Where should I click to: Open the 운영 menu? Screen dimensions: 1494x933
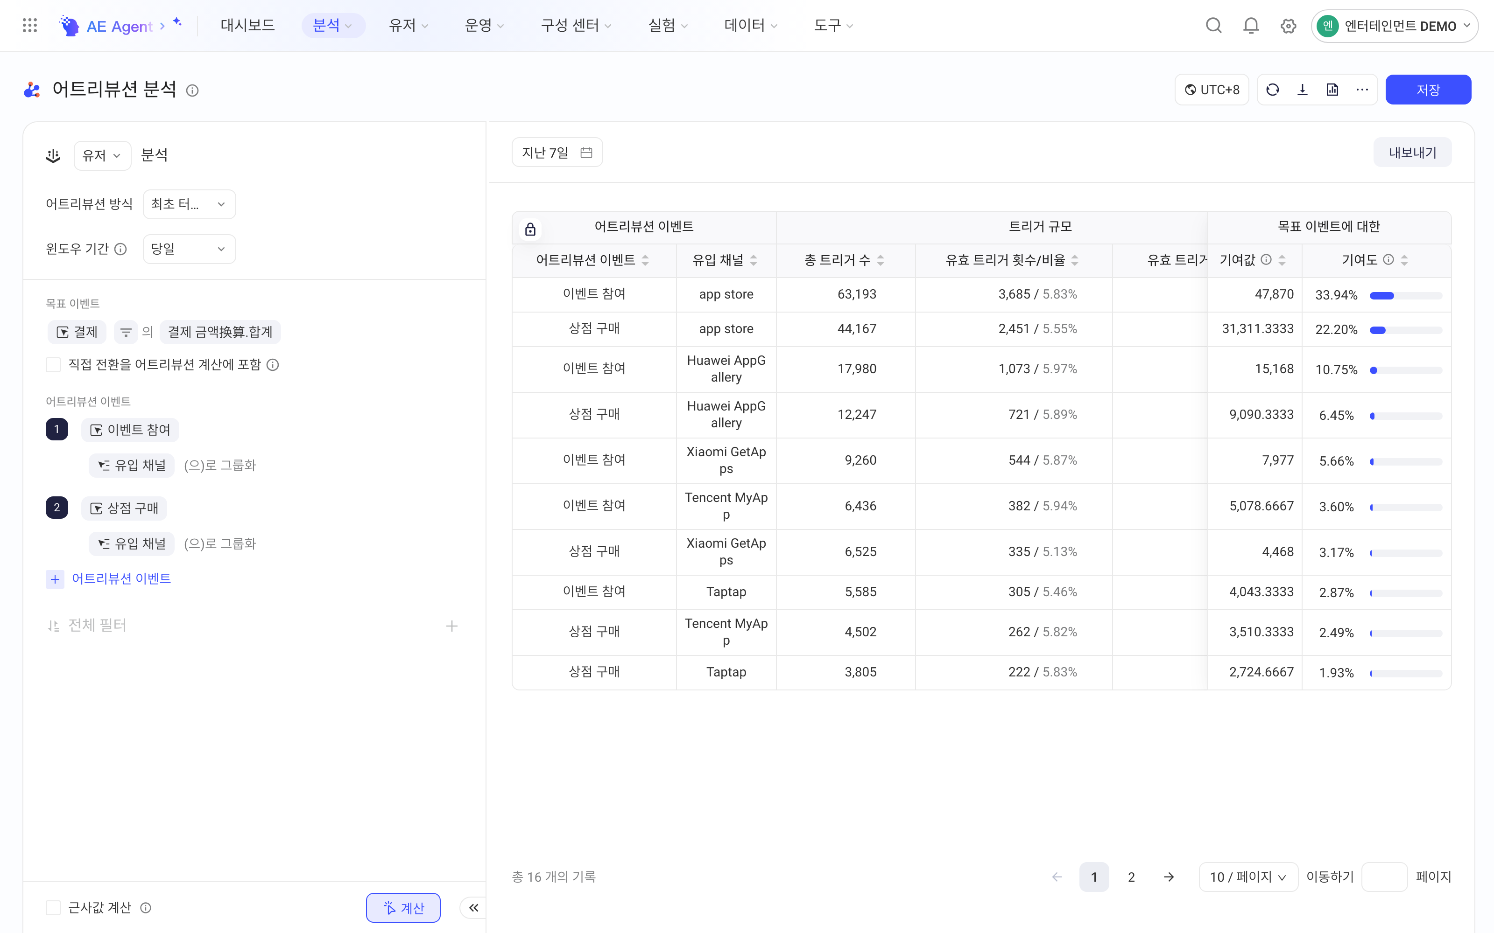pos(484,25)
